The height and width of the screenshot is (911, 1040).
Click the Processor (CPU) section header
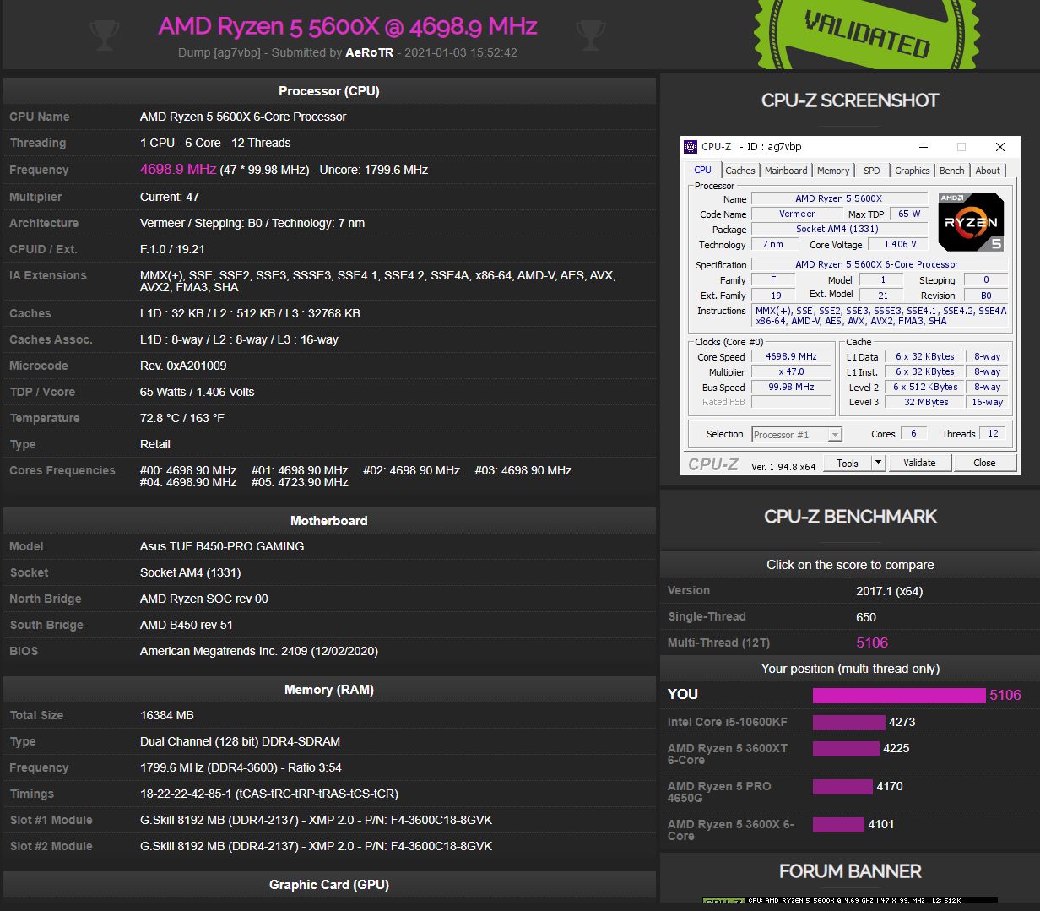329,90
